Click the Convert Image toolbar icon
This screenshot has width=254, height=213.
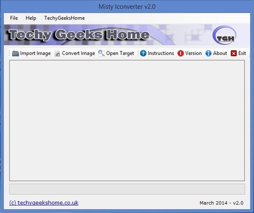[58, 54]
